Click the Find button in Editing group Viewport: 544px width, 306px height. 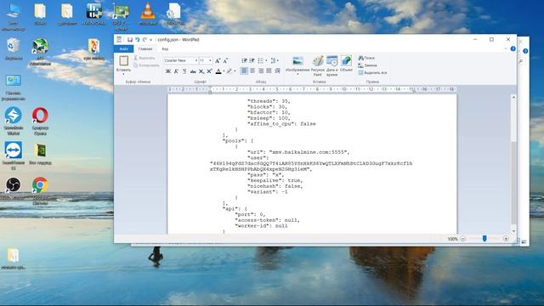click(x=366, y=58)
